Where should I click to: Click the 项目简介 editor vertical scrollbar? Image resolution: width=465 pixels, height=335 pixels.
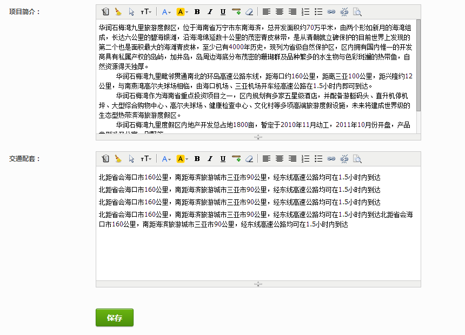click(418, 65)
